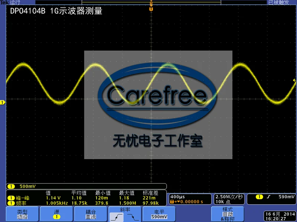Open the Source channel 1 menu button
The image size is (297, 222).
coord(56,214)
